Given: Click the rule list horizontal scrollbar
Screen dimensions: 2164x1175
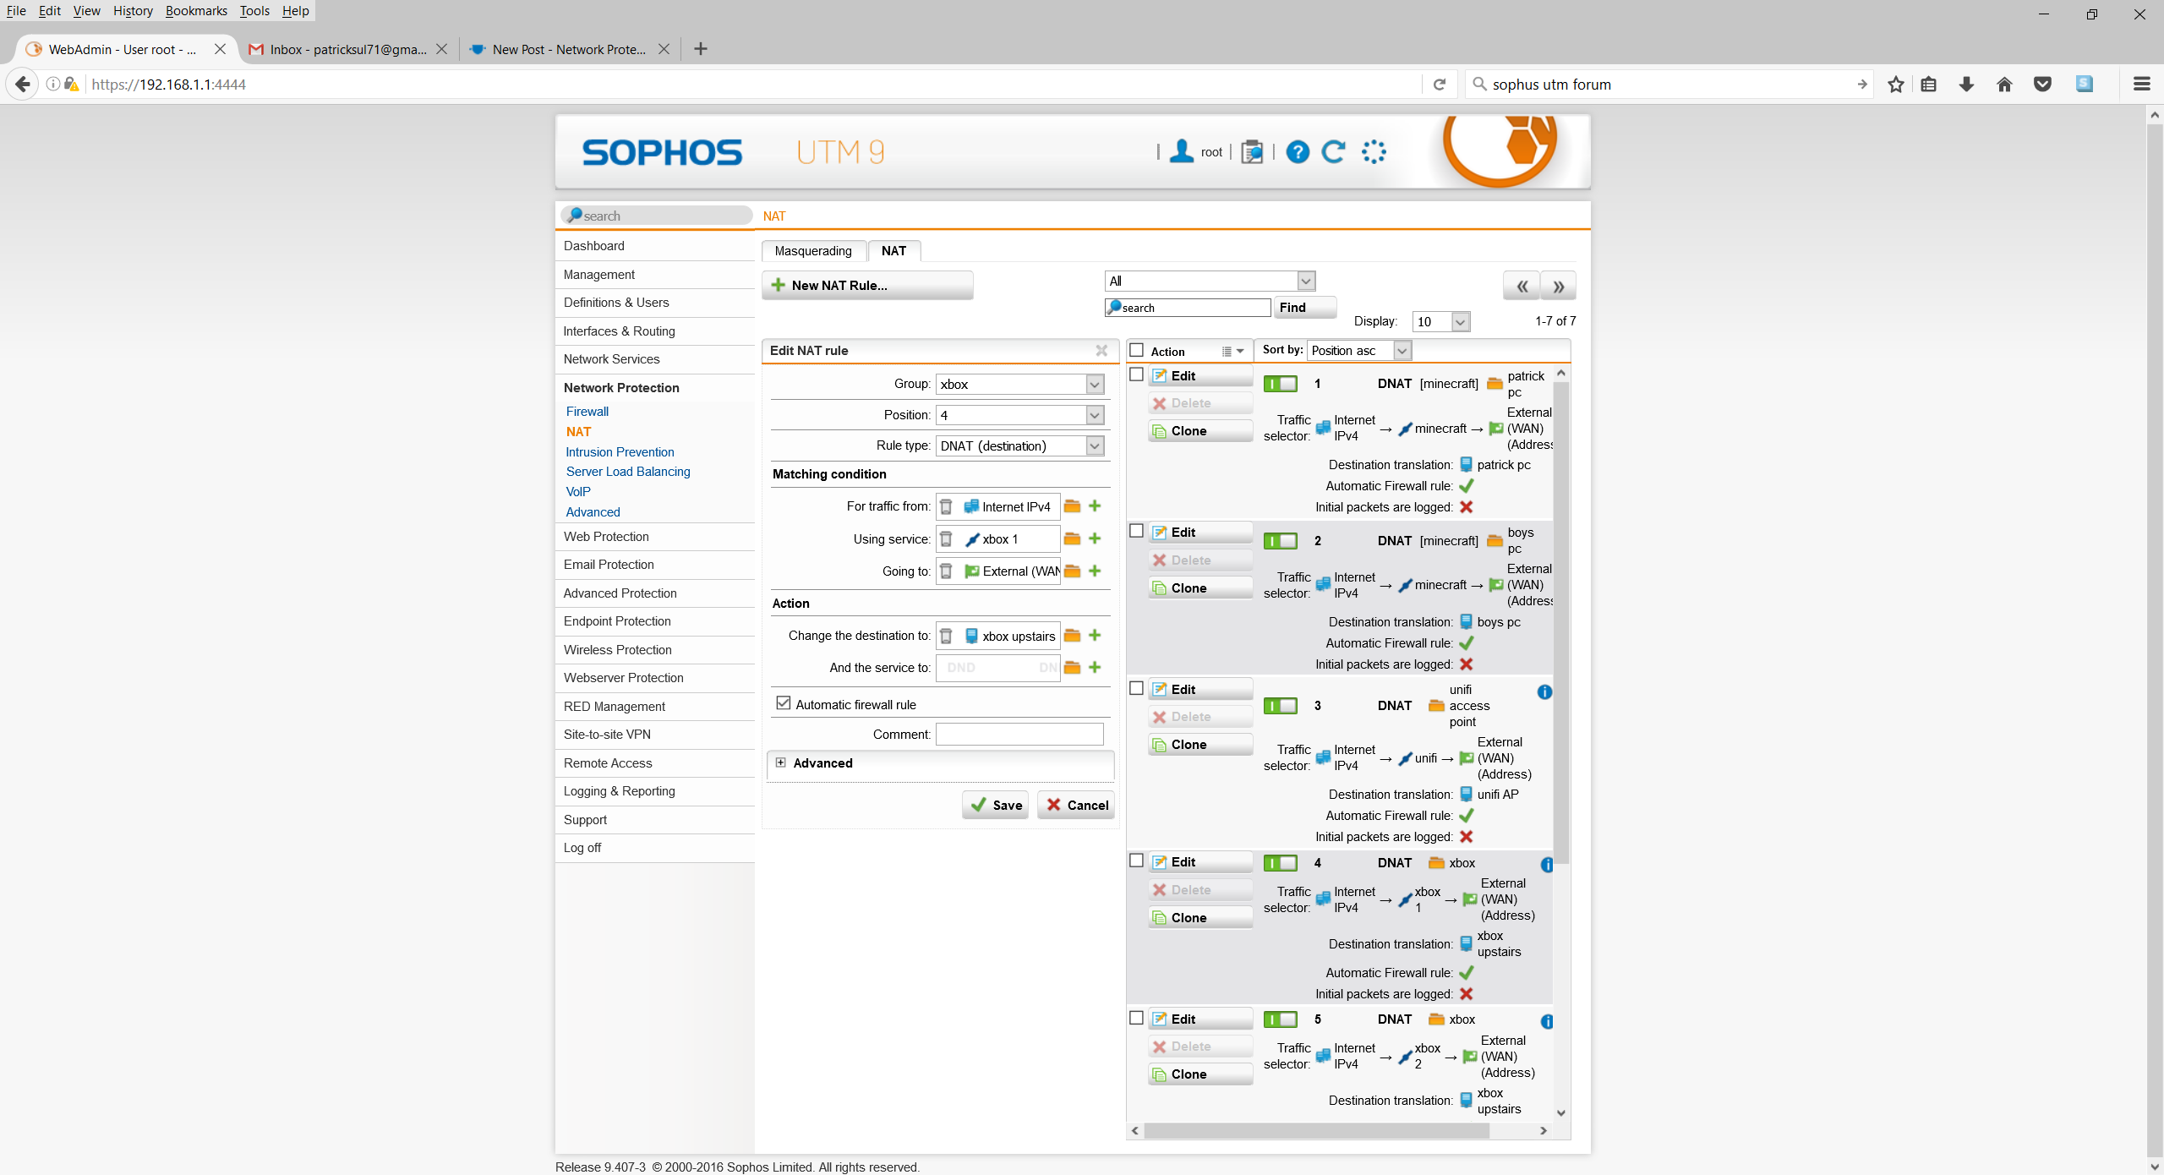Looking at the screenshot, I should click(x=1316, y=1130).
